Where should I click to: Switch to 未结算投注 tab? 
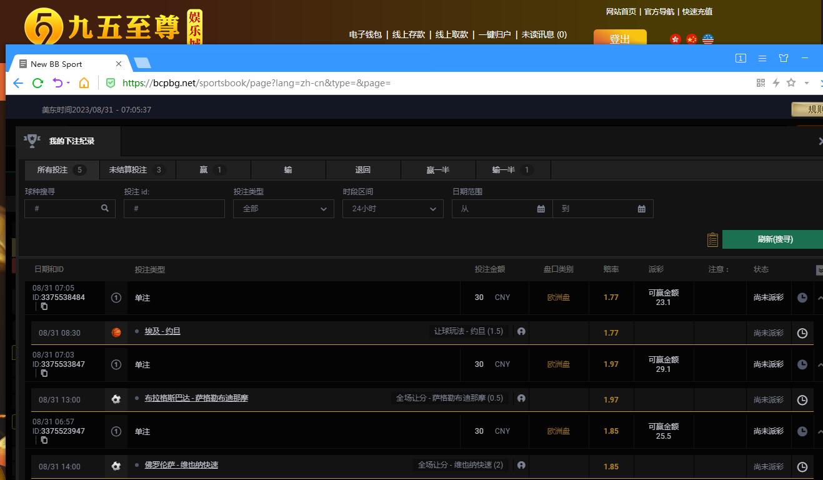(x=137, y=170)
